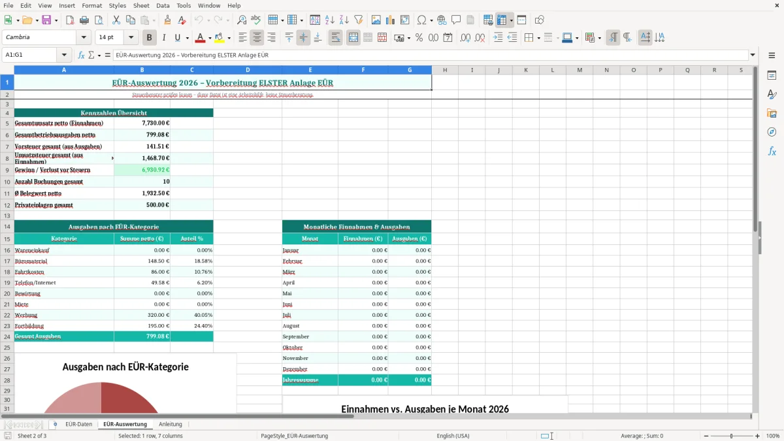The image size is (784, 441).
Task: Toggle print preview icon
Action: pyautogui.click(x=99, y=20)
